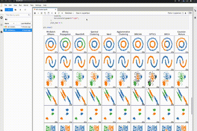Open the Extension Manager sidebar
197x131 pixels.
pyautogui.click(x=2, y=32)
